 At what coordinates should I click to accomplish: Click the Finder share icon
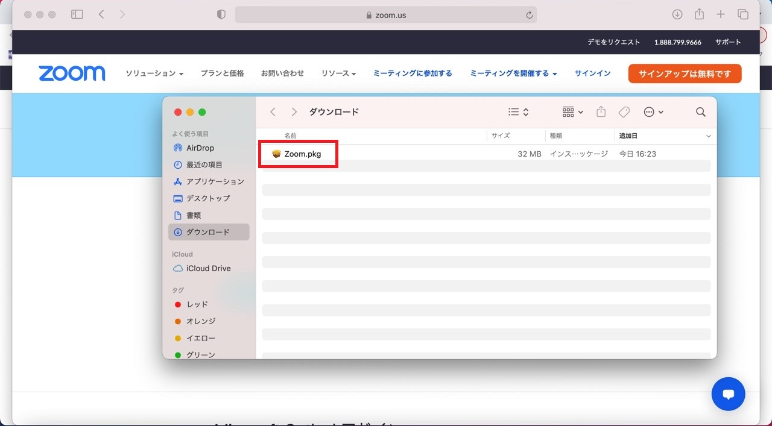601,112
